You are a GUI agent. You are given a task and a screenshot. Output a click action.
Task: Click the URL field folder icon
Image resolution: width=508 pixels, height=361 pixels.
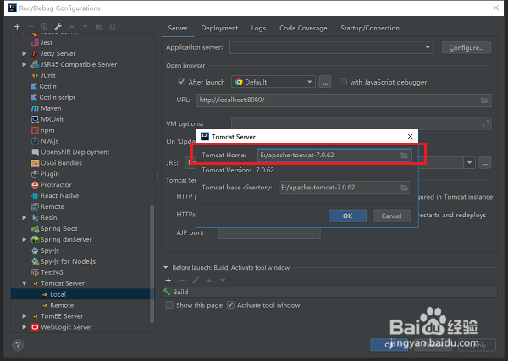click(x=484, y=100)
